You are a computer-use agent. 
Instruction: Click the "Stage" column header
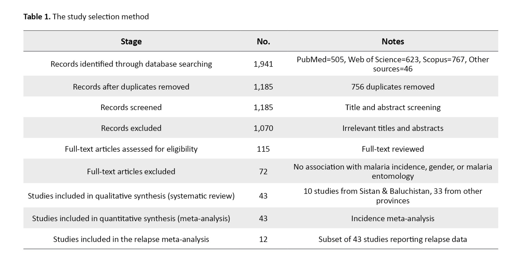(x=131, y=42)
